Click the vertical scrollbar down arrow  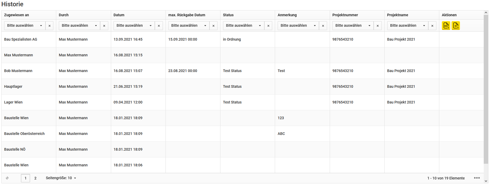486,181
